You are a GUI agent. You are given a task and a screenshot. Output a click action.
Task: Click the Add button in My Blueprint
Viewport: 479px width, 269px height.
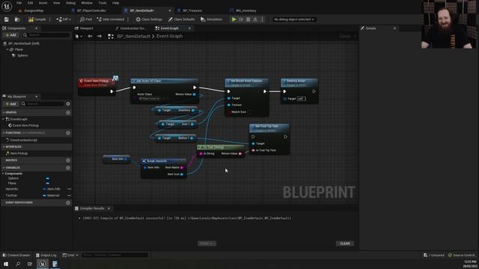(10, 104)
